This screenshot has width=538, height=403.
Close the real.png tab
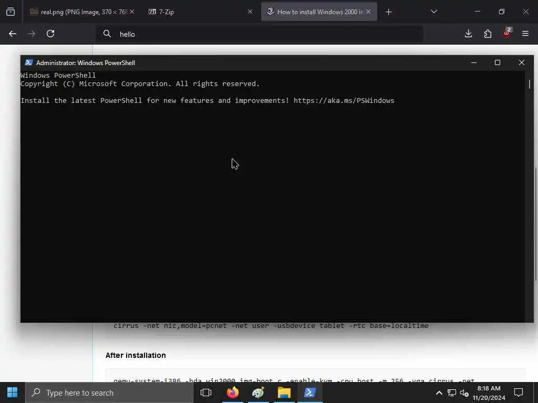pyautogui.click(x=132, y=12)
